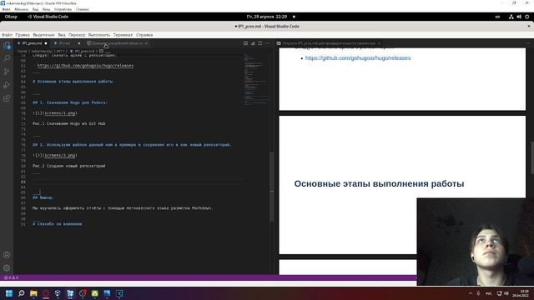The width and height of the screenshot is (534, 300).
Task: Open the Extensions view in the activity bar
Action: point(7,98)
